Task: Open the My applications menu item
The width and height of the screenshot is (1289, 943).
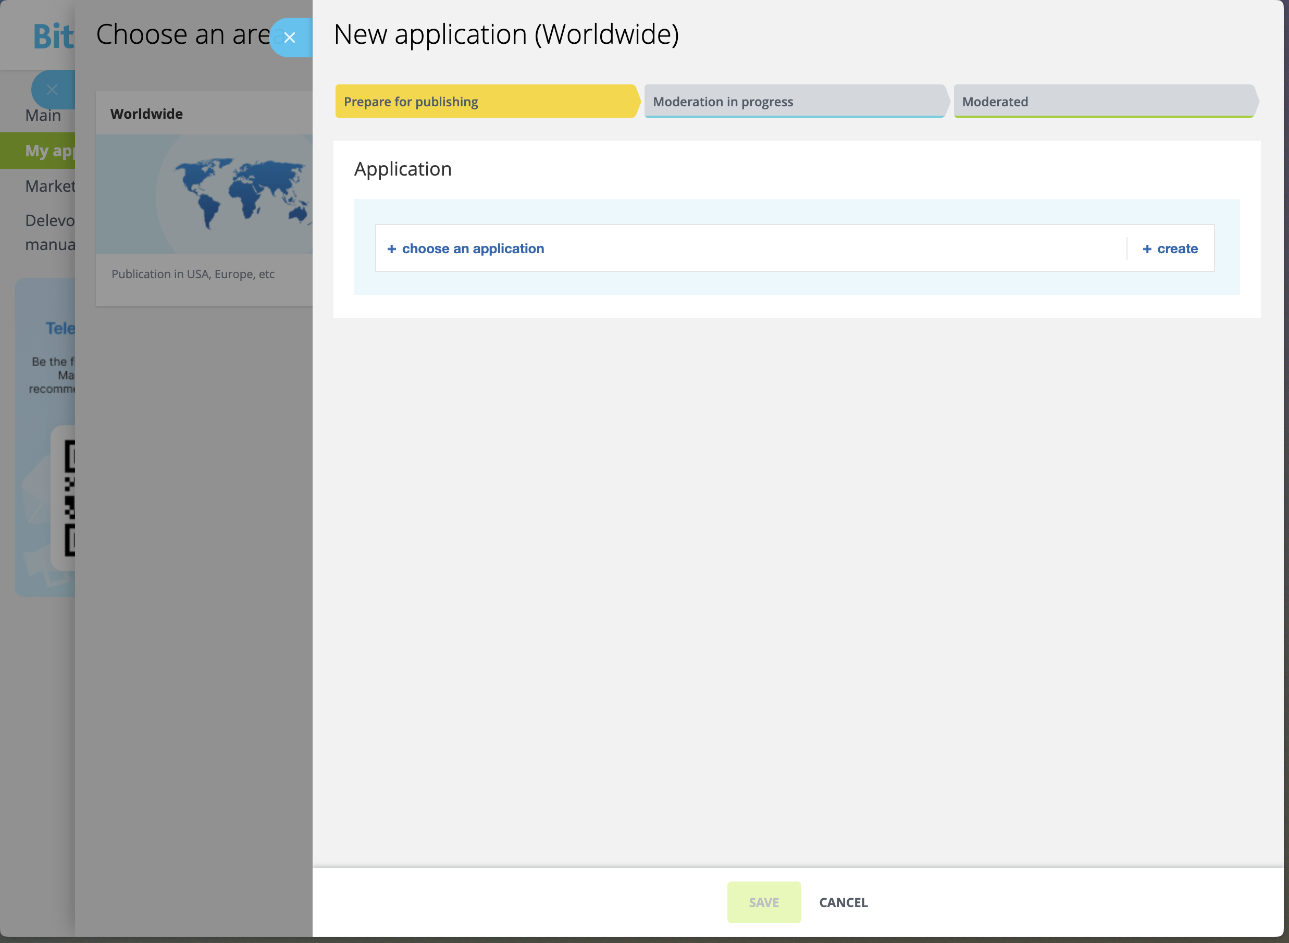Action: 49,151
